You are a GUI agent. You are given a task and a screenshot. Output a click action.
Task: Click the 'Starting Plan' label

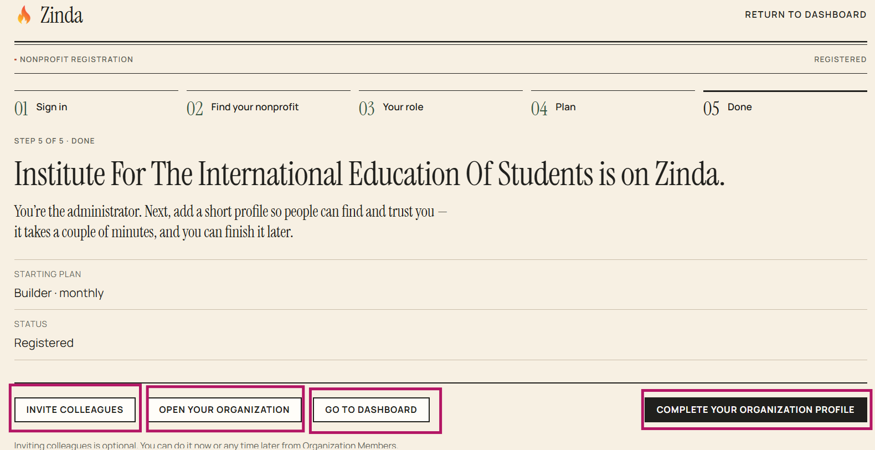tap(48, 274)
